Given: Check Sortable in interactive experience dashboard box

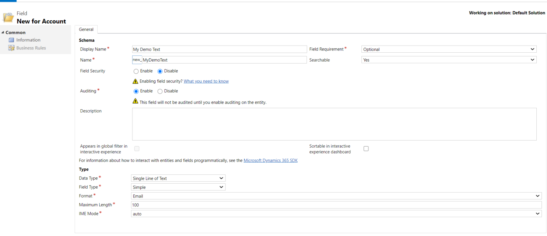Looking at the screenshot, I should (366, 149).
